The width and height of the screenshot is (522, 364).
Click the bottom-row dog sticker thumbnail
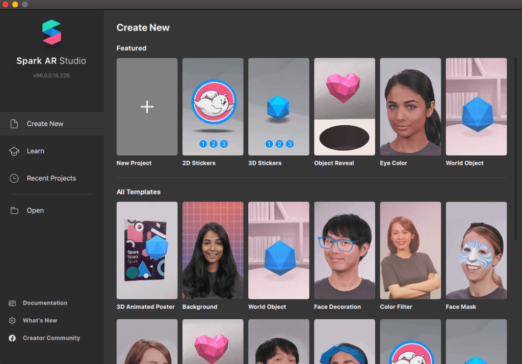410,342
